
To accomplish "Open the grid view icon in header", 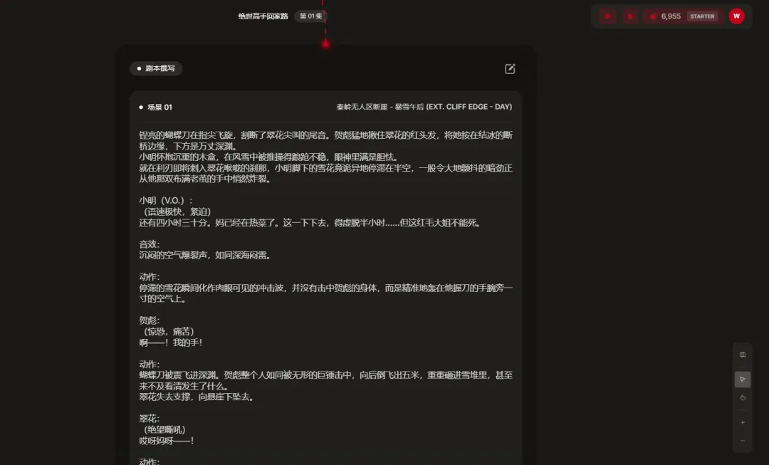I will point(607,16).
